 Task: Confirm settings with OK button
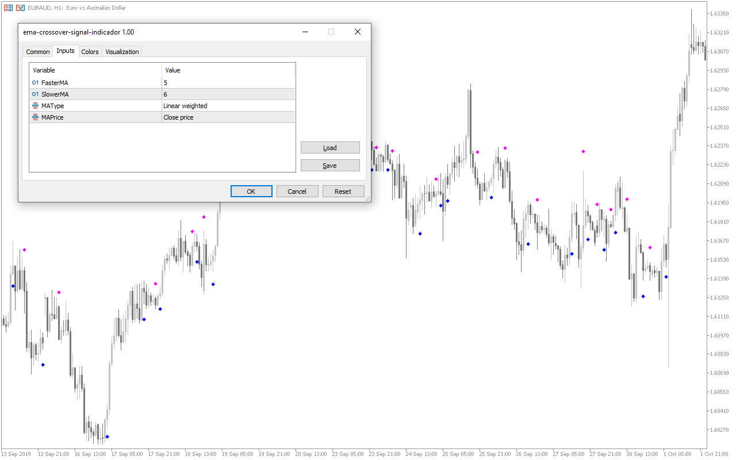point(251,191)
